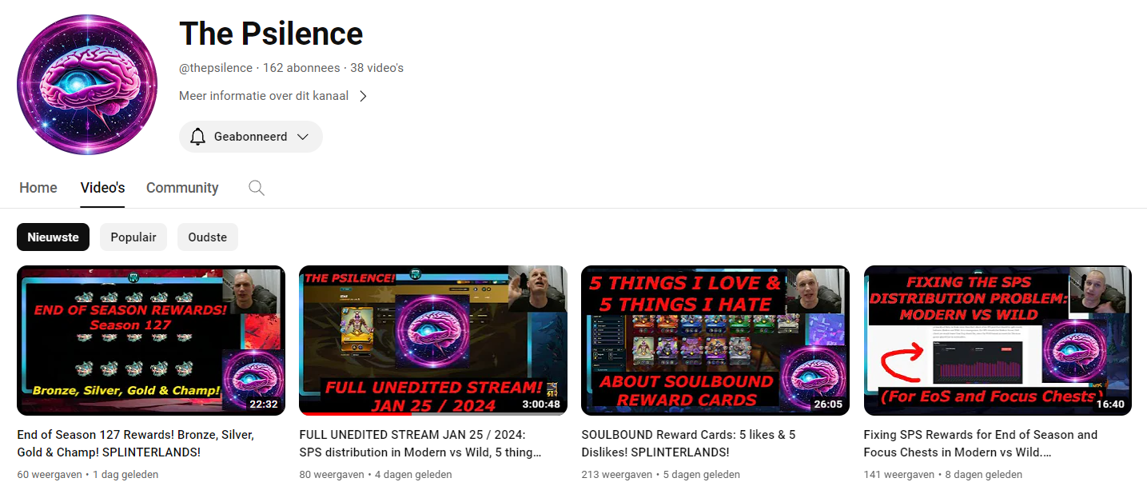This screenshot has height=498, width=1147.
Task: Sort videos by Populair
Action: pos(133,237)
